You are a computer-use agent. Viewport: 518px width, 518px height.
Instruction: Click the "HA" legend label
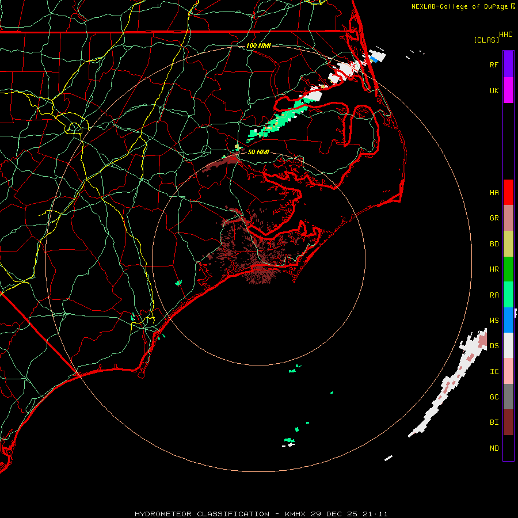coord(494,193)
